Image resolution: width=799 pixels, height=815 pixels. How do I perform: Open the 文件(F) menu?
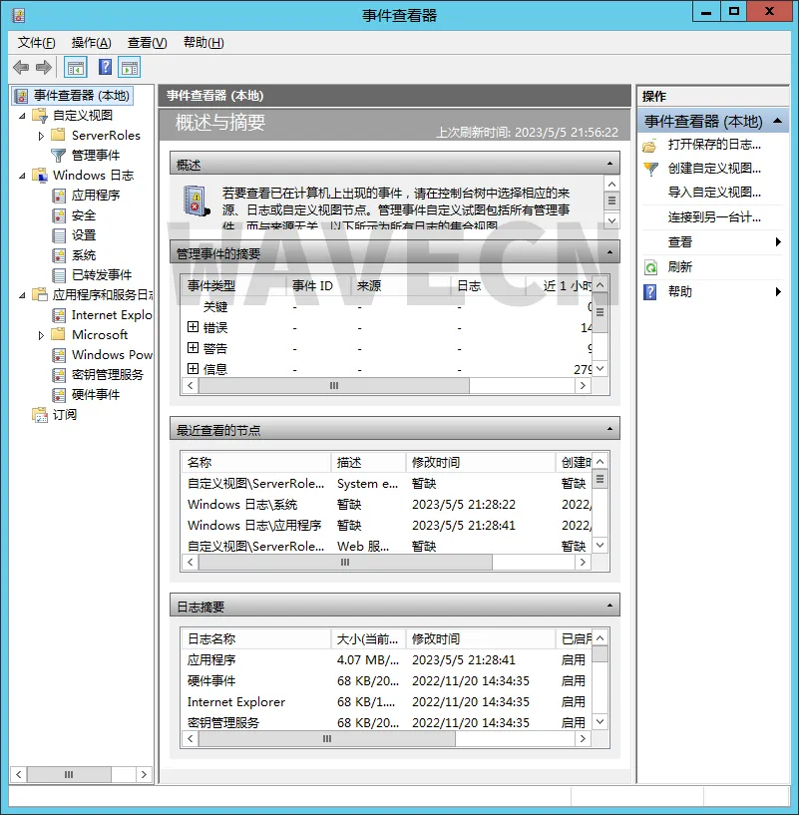click(36, 43)
